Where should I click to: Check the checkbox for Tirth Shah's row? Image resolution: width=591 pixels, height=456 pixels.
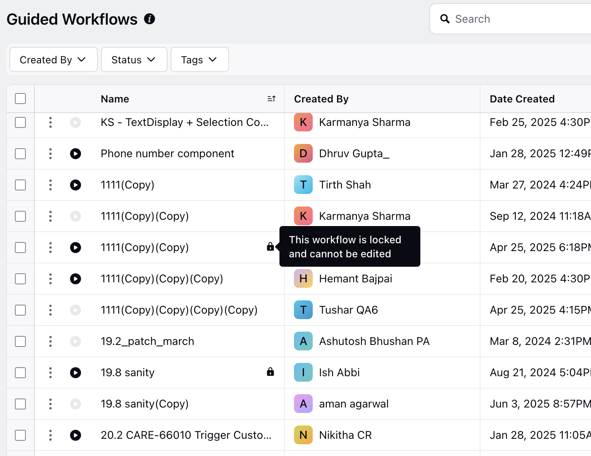[20, 185]
